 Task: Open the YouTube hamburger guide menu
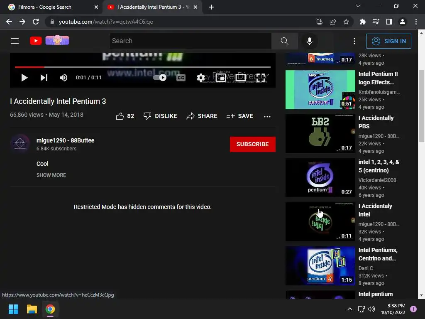(x=15, y=41)
